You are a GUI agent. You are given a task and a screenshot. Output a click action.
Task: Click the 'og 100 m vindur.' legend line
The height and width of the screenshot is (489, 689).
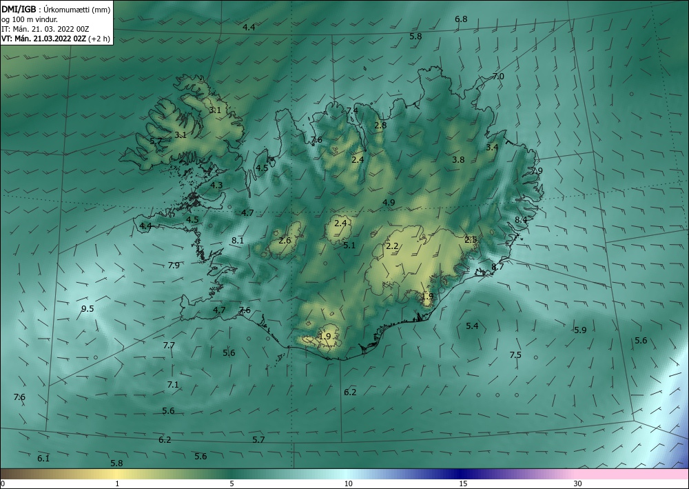tap(30, 19)
